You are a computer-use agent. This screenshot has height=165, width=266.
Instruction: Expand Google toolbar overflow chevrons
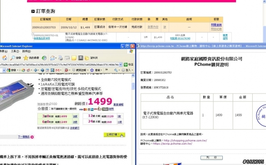106,69
